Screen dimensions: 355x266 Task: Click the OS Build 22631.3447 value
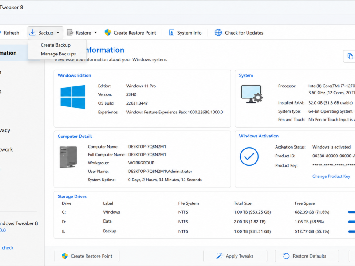pyautogui.click(x=137, y=103)
